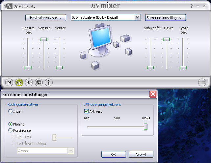Viewport: 211px width, 163px height.
Task: Open the main volume panel icon
Action: click(9, 82)
